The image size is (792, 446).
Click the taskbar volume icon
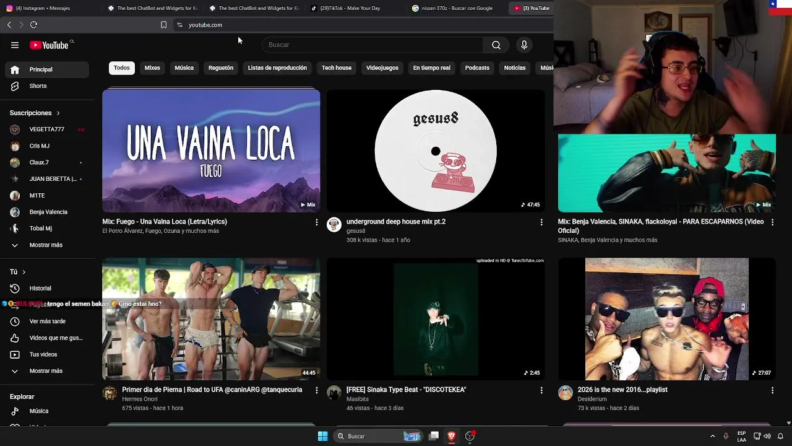[x=767, y=436]
